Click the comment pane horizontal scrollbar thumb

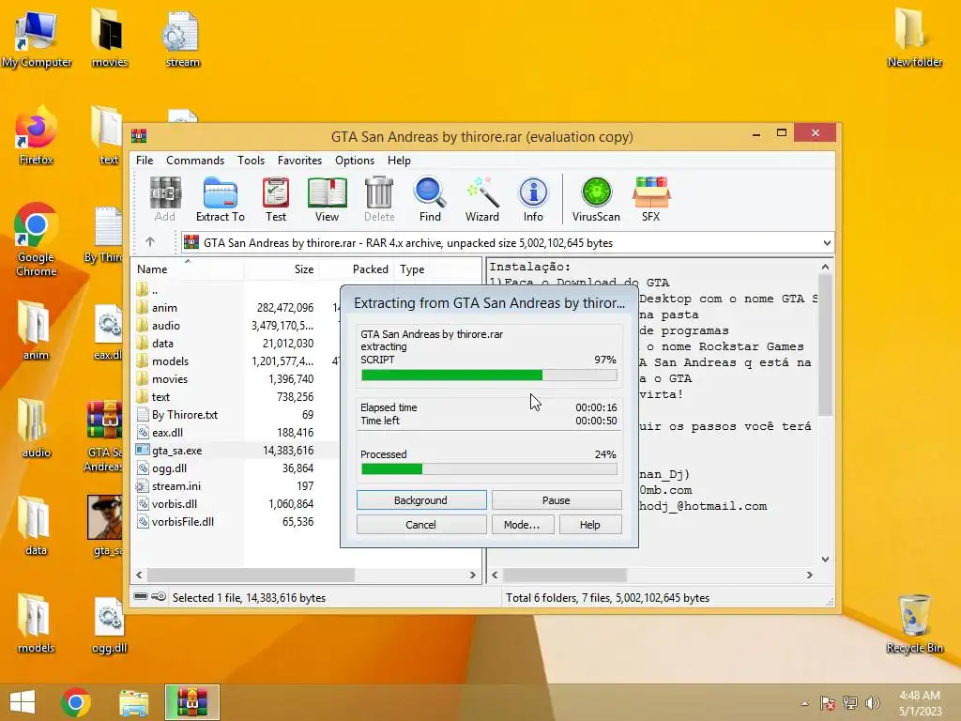point(564,575)
